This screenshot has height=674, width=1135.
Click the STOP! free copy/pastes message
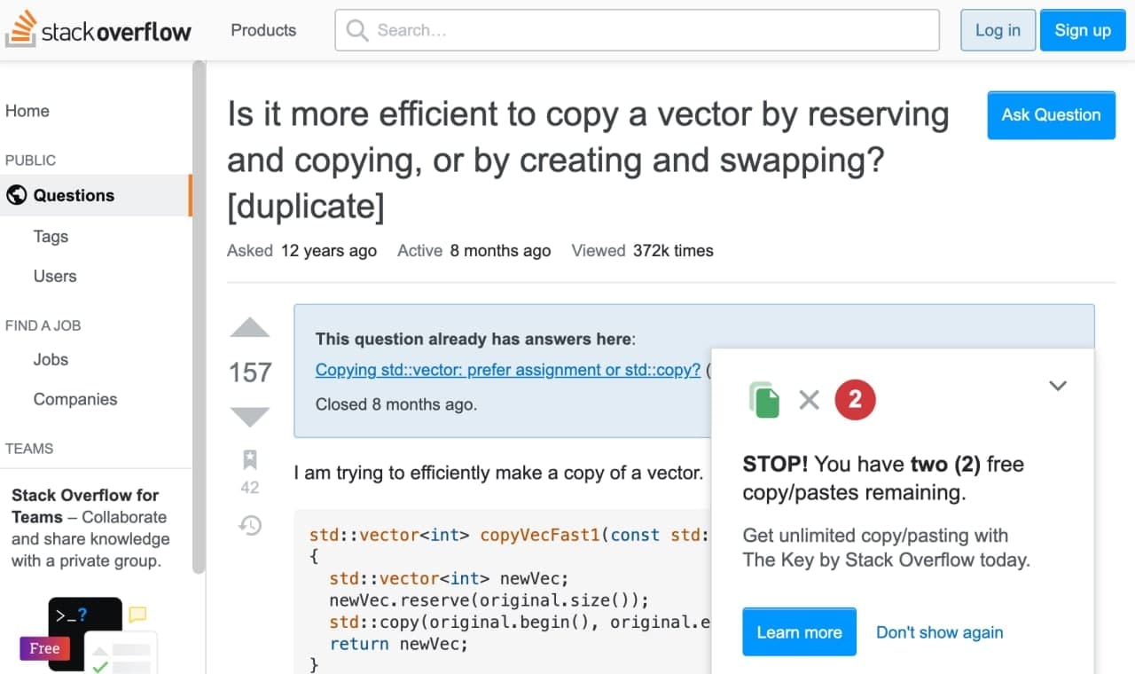click(883, 478)
